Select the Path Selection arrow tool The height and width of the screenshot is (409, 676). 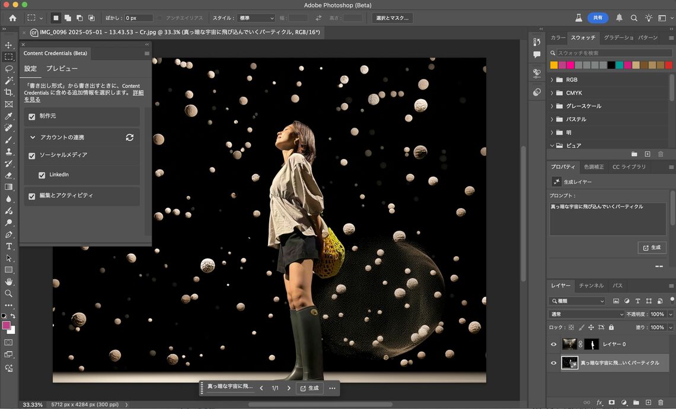coord(9,258)
